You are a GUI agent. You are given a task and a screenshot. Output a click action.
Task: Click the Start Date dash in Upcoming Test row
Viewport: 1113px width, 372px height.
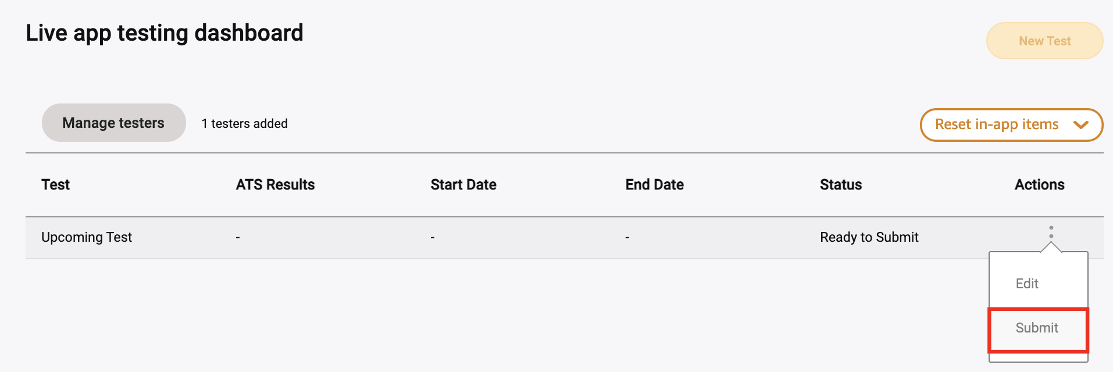[x=433, y=238]
